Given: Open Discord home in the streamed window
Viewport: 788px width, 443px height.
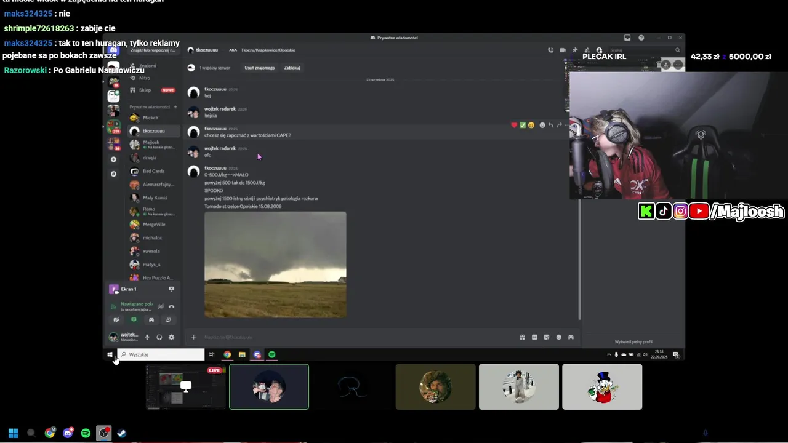Looking at the screenshot, I should click(113, 50).
